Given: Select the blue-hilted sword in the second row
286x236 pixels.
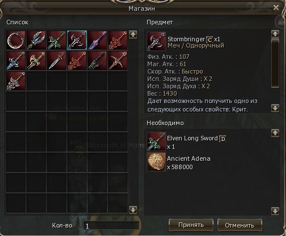Looking at the screenshot, I should [x=16, y=61].
